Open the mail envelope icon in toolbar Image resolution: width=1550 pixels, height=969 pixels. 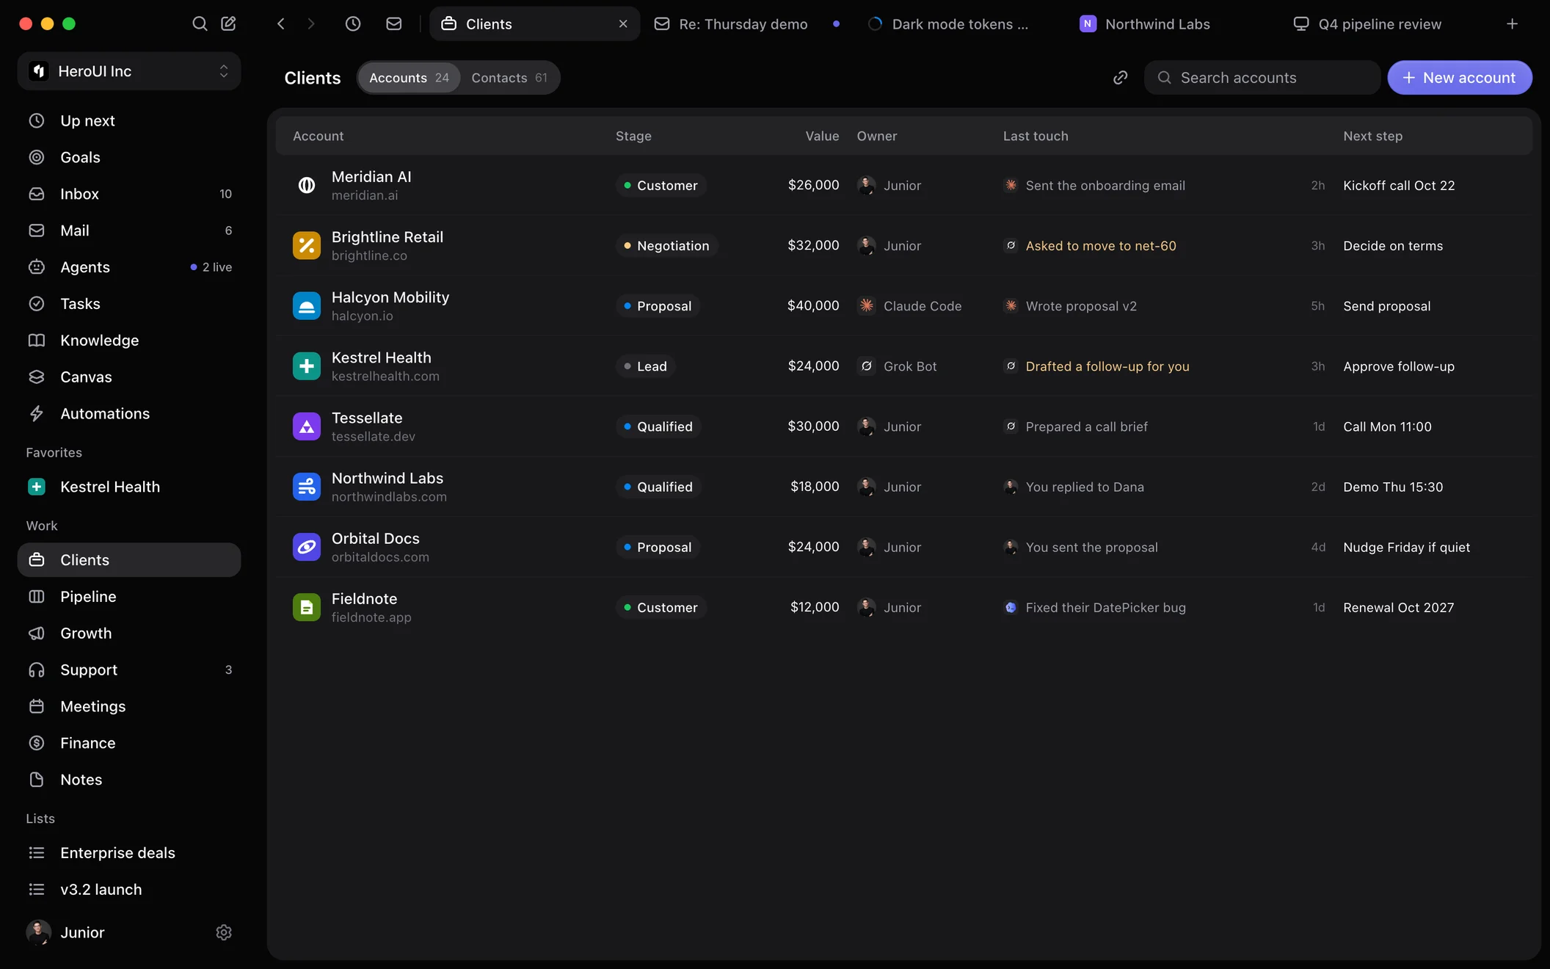tap(394, 23)
